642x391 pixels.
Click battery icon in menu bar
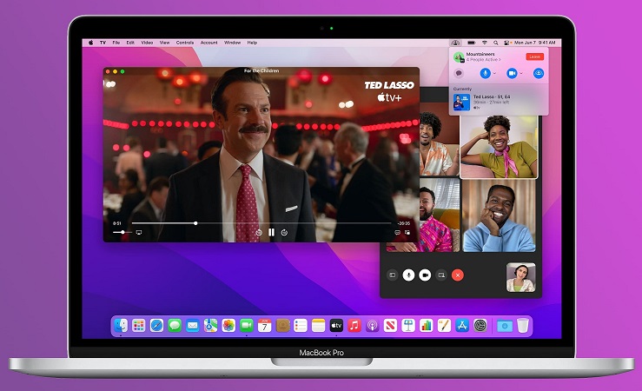[x=472, y=43]
